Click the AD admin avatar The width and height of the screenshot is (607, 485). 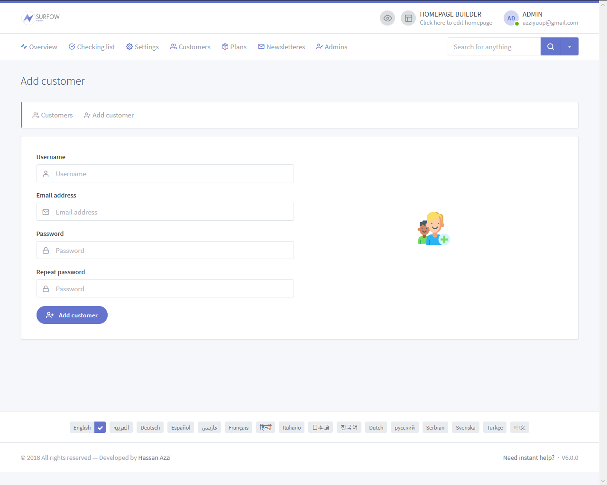pos(511,18)
